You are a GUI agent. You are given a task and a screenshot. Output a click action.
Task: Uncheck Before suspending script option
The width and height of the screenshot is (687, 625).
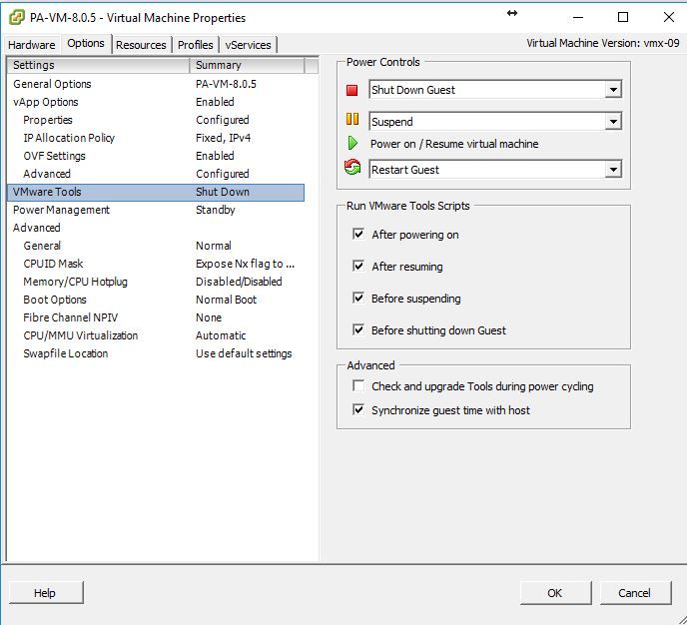[358, 298]
